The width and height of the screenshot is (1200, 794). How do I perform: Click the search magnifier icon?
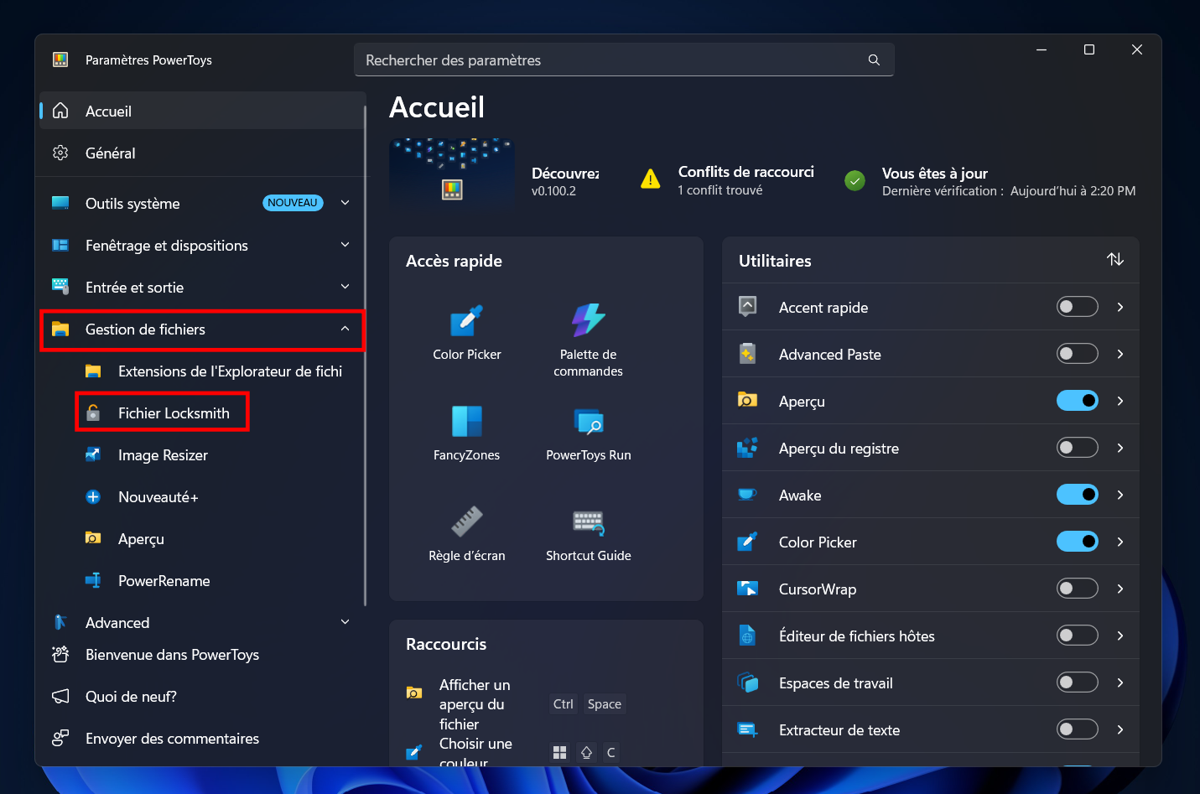pos(874,60)
